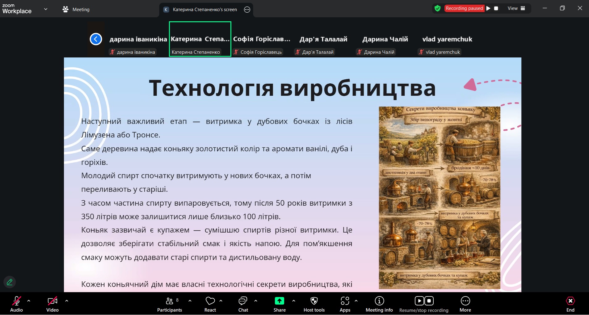Click the annotate pencil icon
The width and height of the screenshot is (589, 315).
10,282
